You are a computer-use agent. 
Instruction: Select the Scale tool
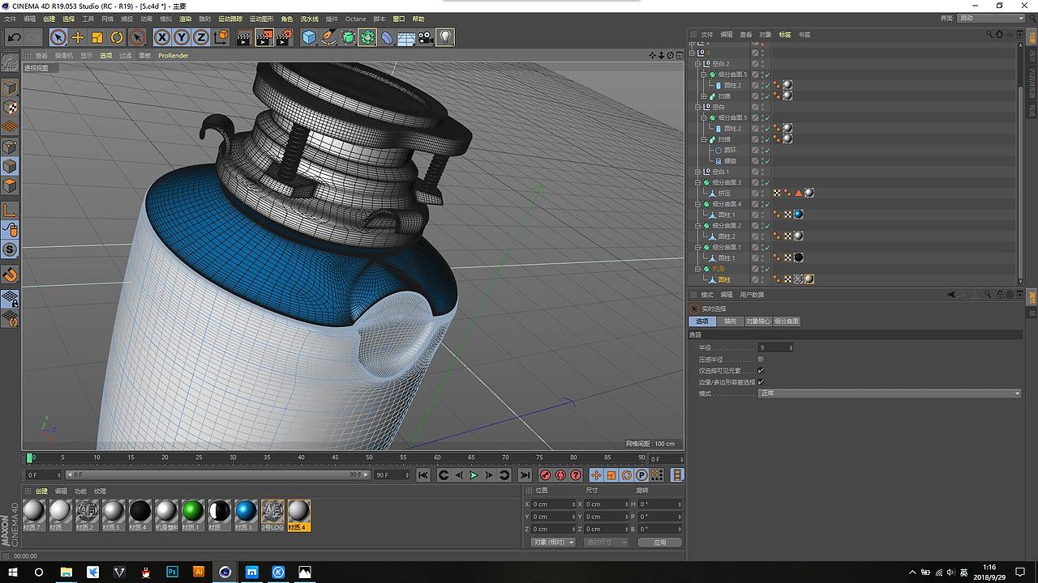[97, 37]
